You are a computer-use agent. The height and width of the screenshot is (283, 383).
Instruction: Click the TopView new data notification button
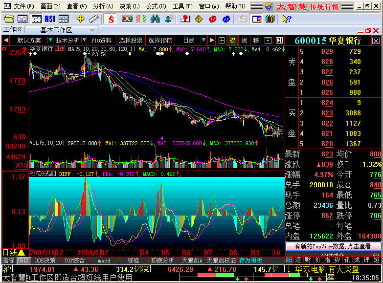point(333,246)
